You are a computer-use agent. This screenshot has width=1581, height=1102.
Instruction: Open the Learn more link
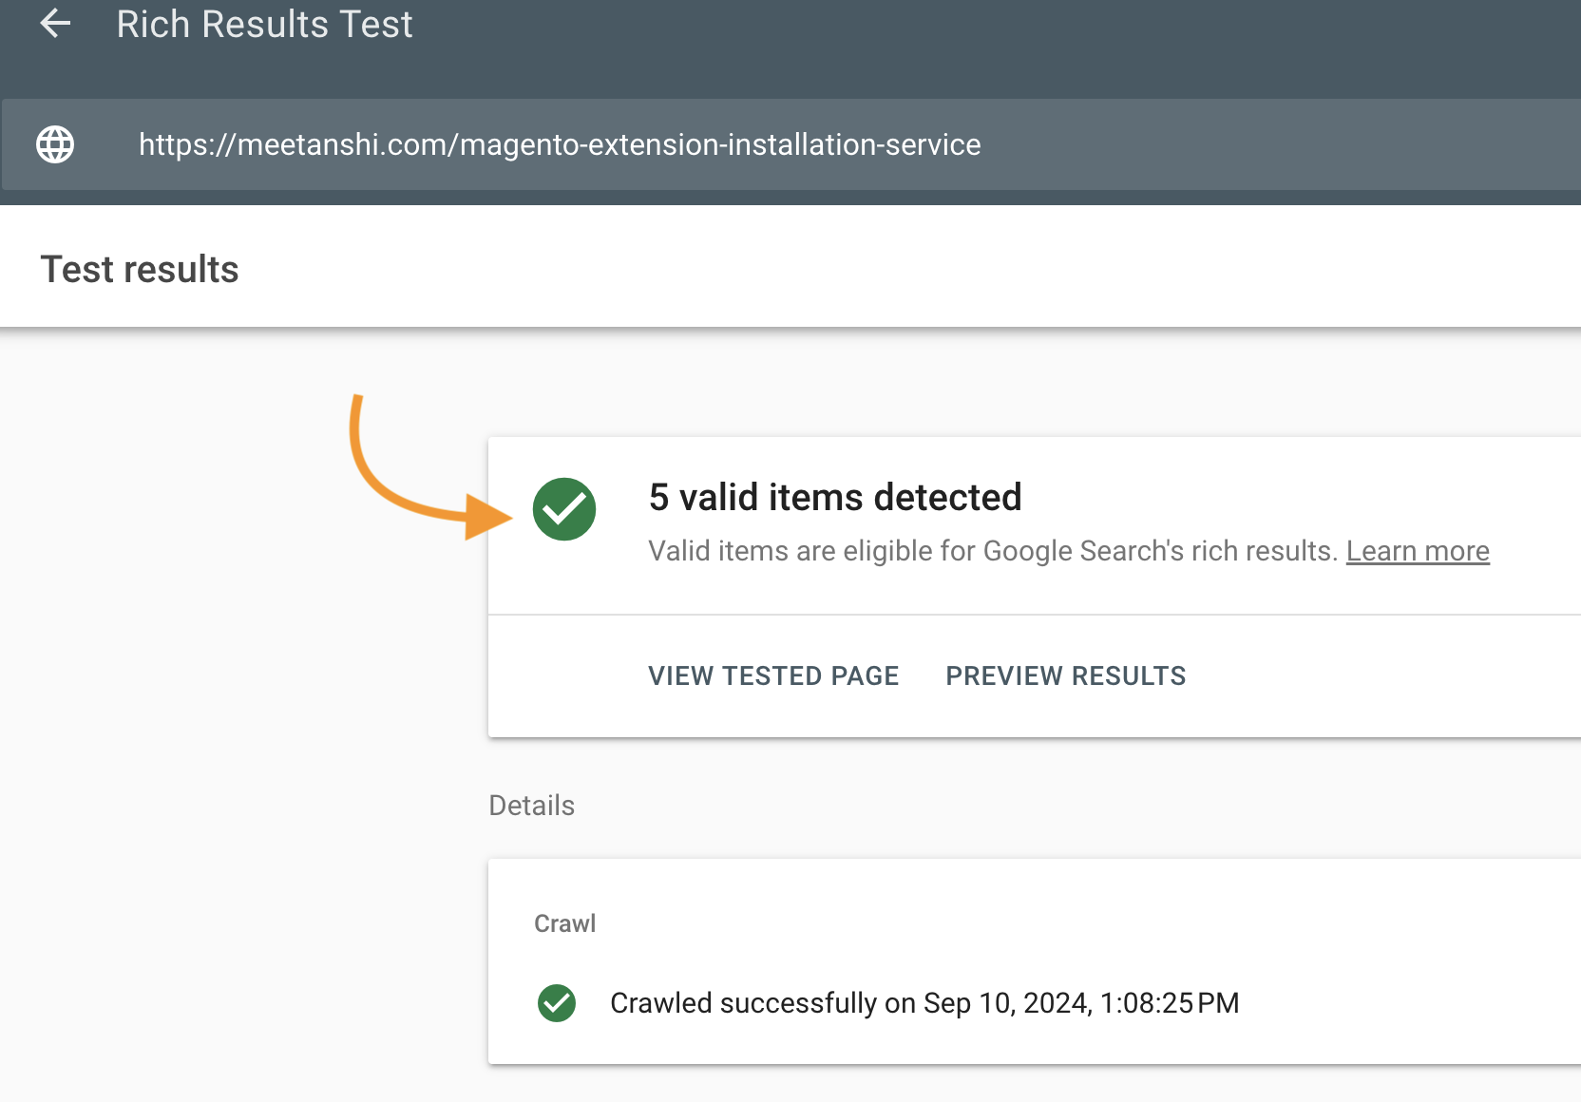(1418, 550)
